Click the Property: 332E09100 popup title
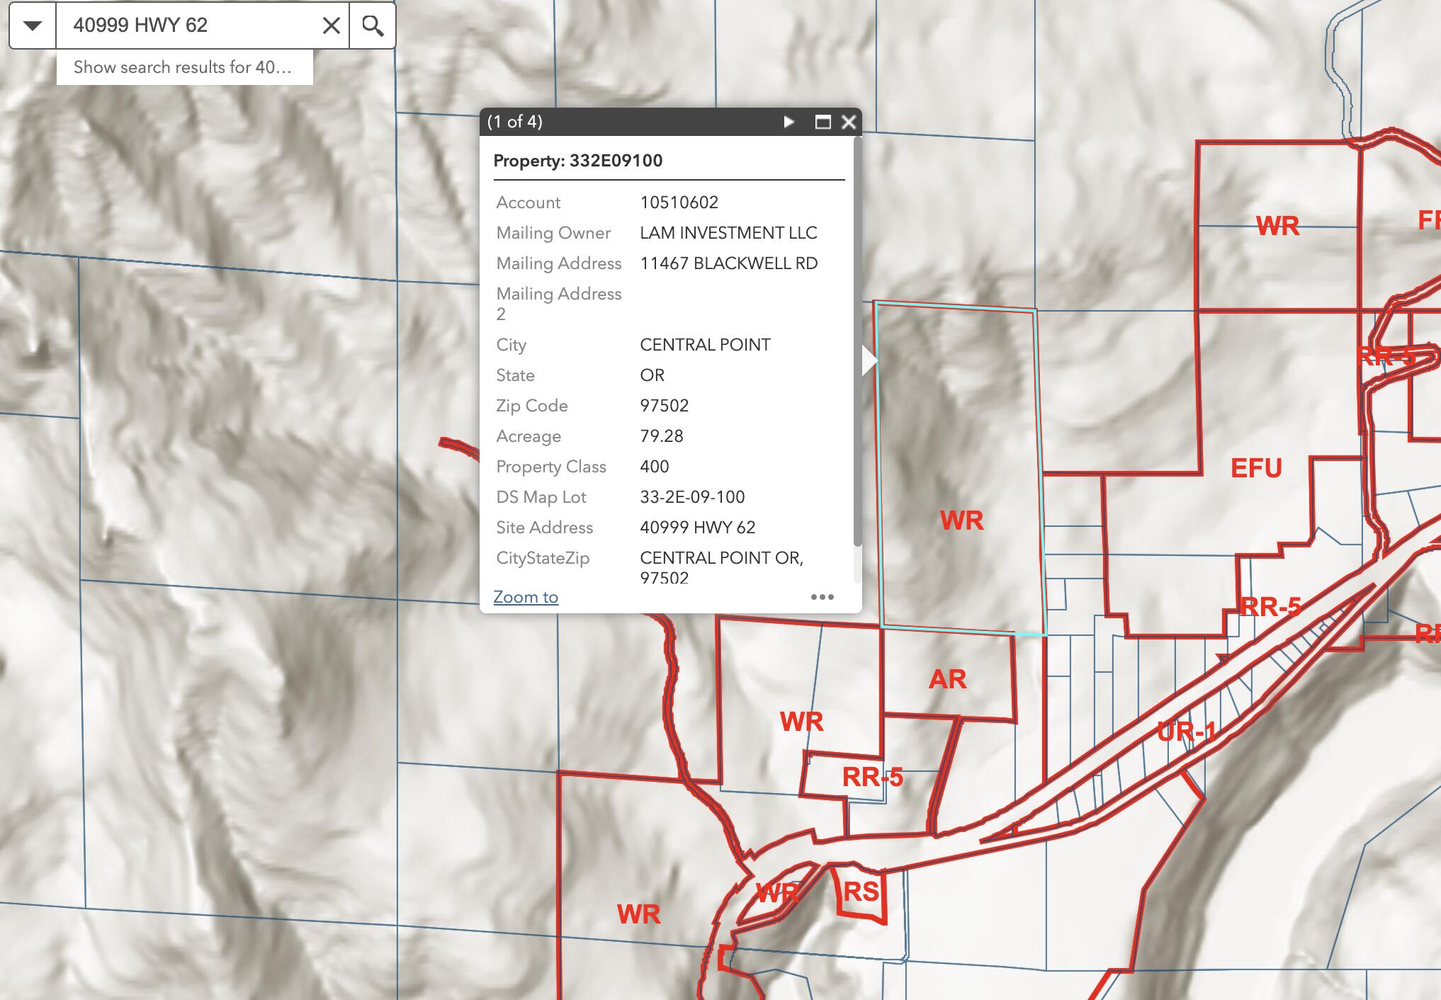 click(x=578, y=161)
